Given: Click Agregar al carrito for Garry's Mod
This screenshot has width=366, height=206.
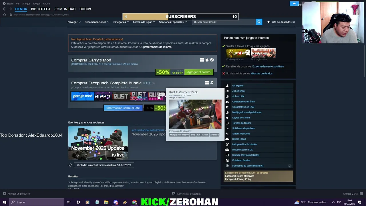Looking at the screenshot, I should (199, 72).
